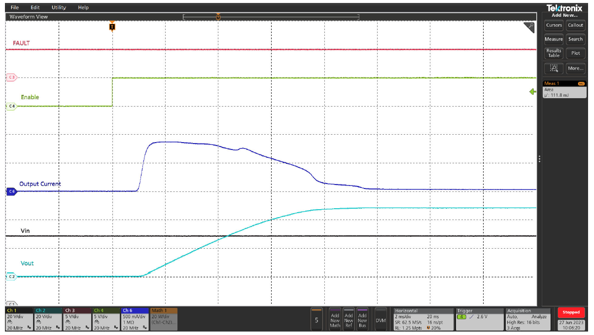
Task: Click the C3 FAULT channel handle
Action: pyautogui.click(x=11, y=77)
